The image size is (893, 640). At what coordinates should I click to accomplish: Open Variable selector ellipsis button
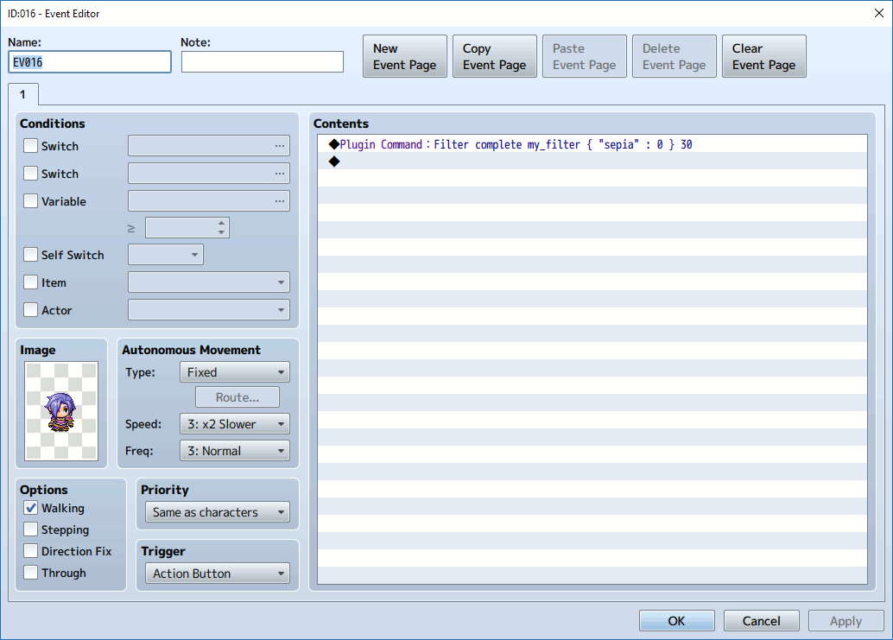[x=279, y=201]
